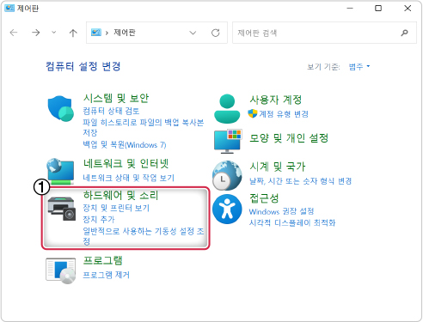Screen dimensions: 423x322
Task: Open recent locations chevron next to forward arrow
Action: click(x=54, y=33)
